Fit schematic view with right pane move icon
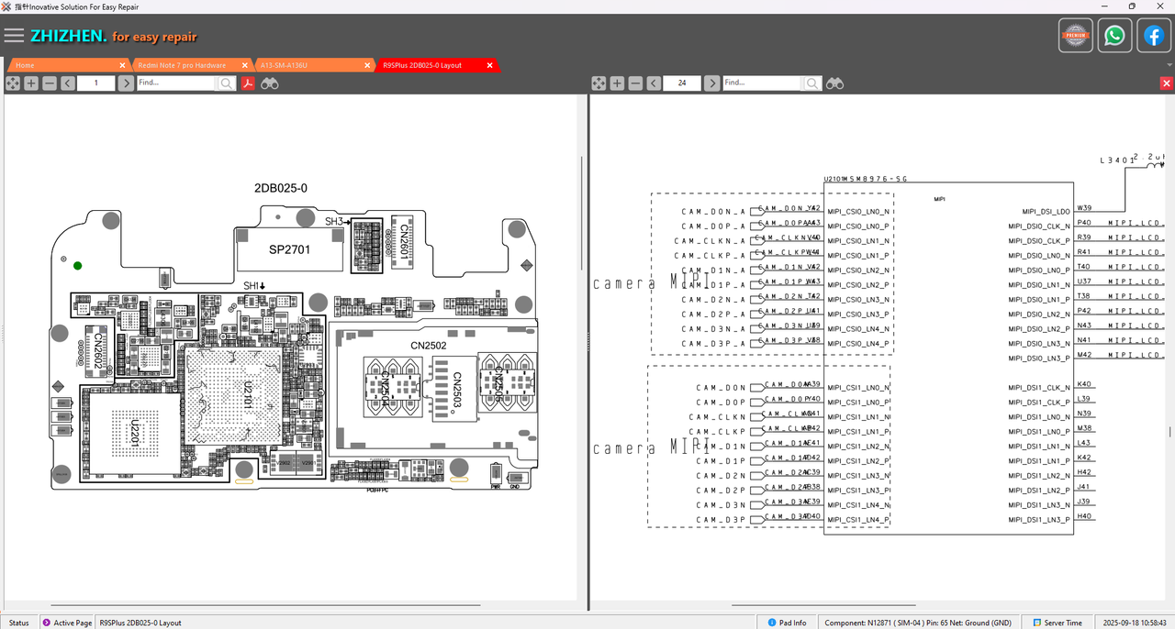Image resolution: width=1175 pixels, height=629 pixels. (599, 83)
